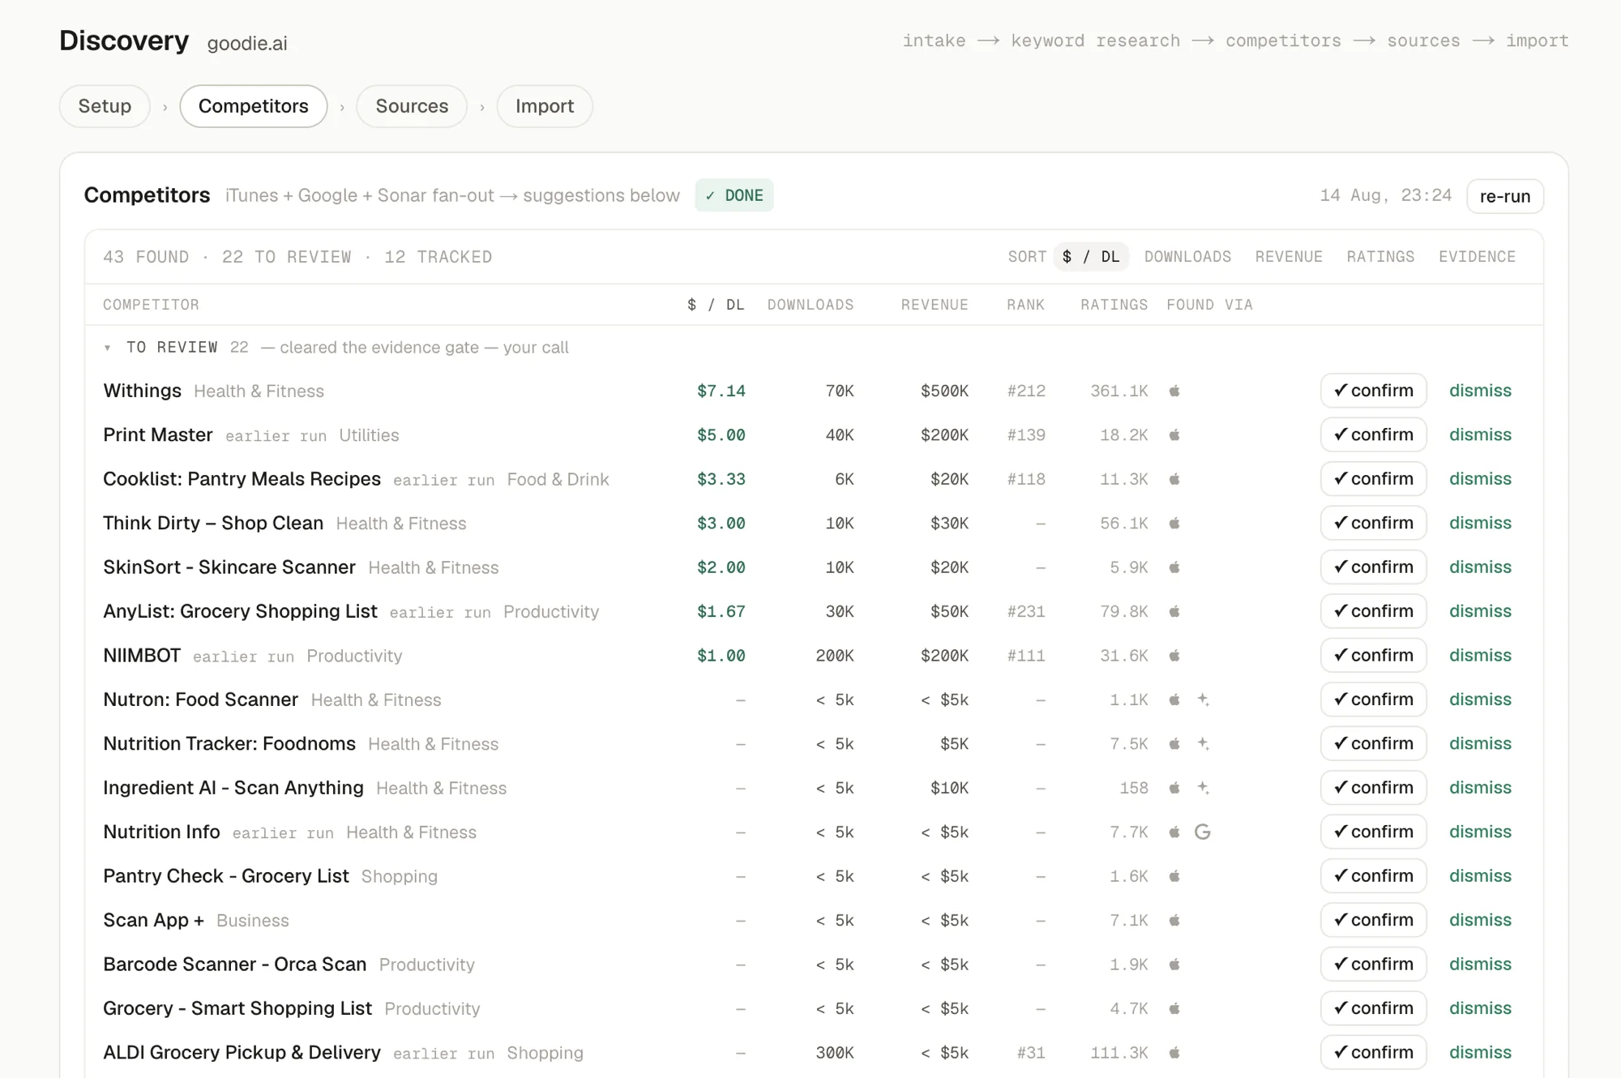Viewport: 1621px width, 1078px height.
Task: Sort by $ / DL
Action: tap(1091, 257)
